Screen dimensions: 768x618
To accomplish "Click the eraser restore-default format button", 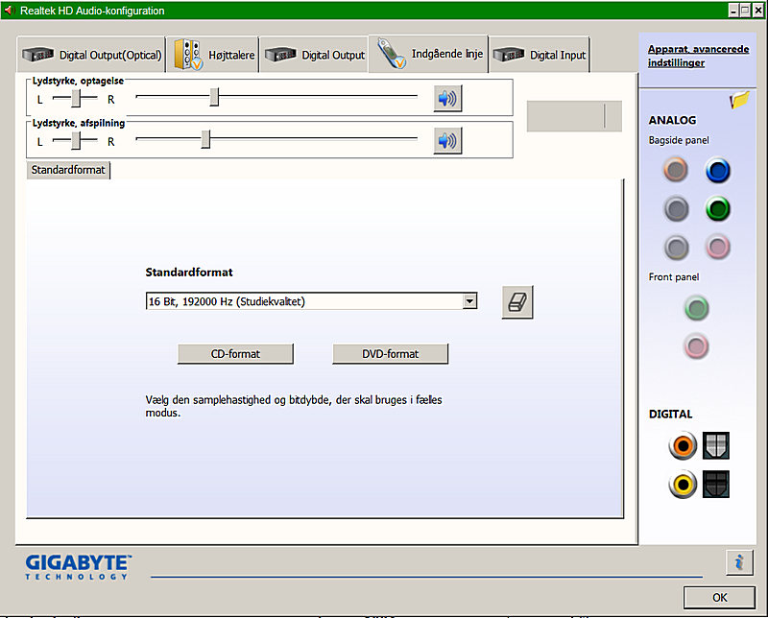I will [x=517, y=302].
